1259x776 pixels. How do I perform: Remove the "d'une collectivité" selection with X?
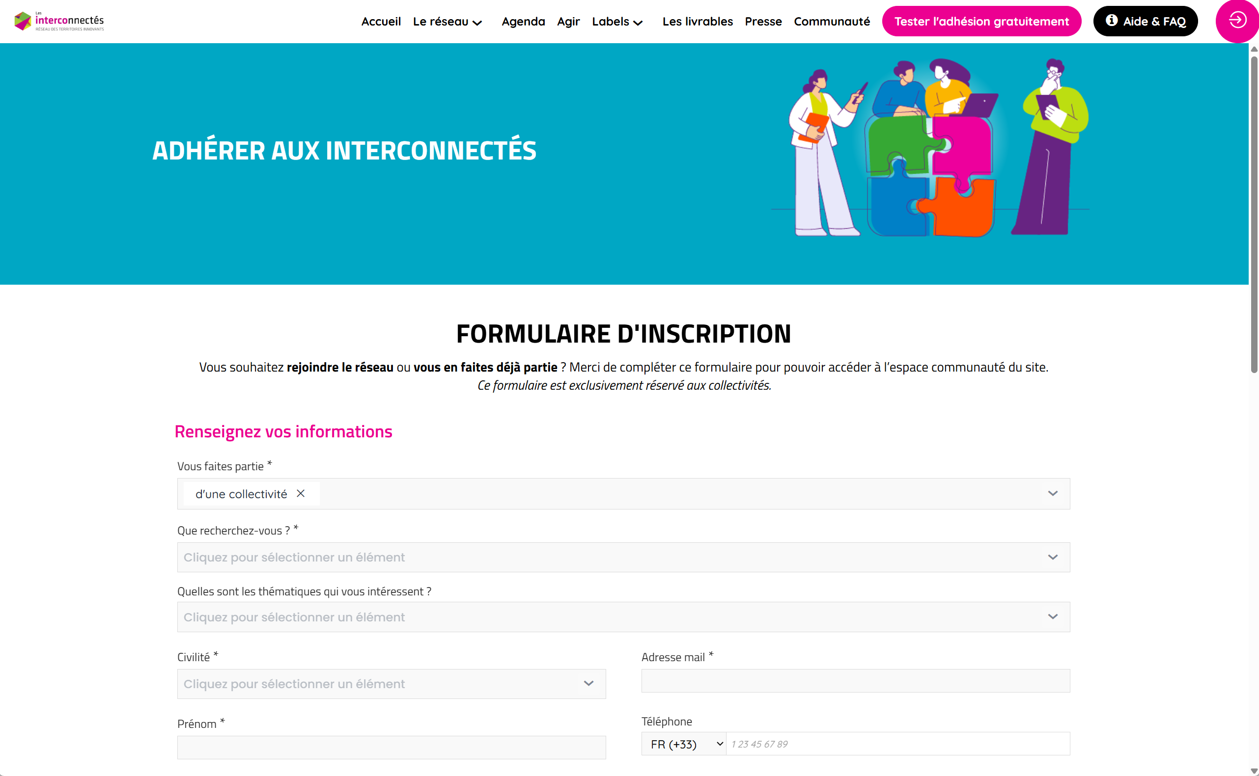coord(301,493)
